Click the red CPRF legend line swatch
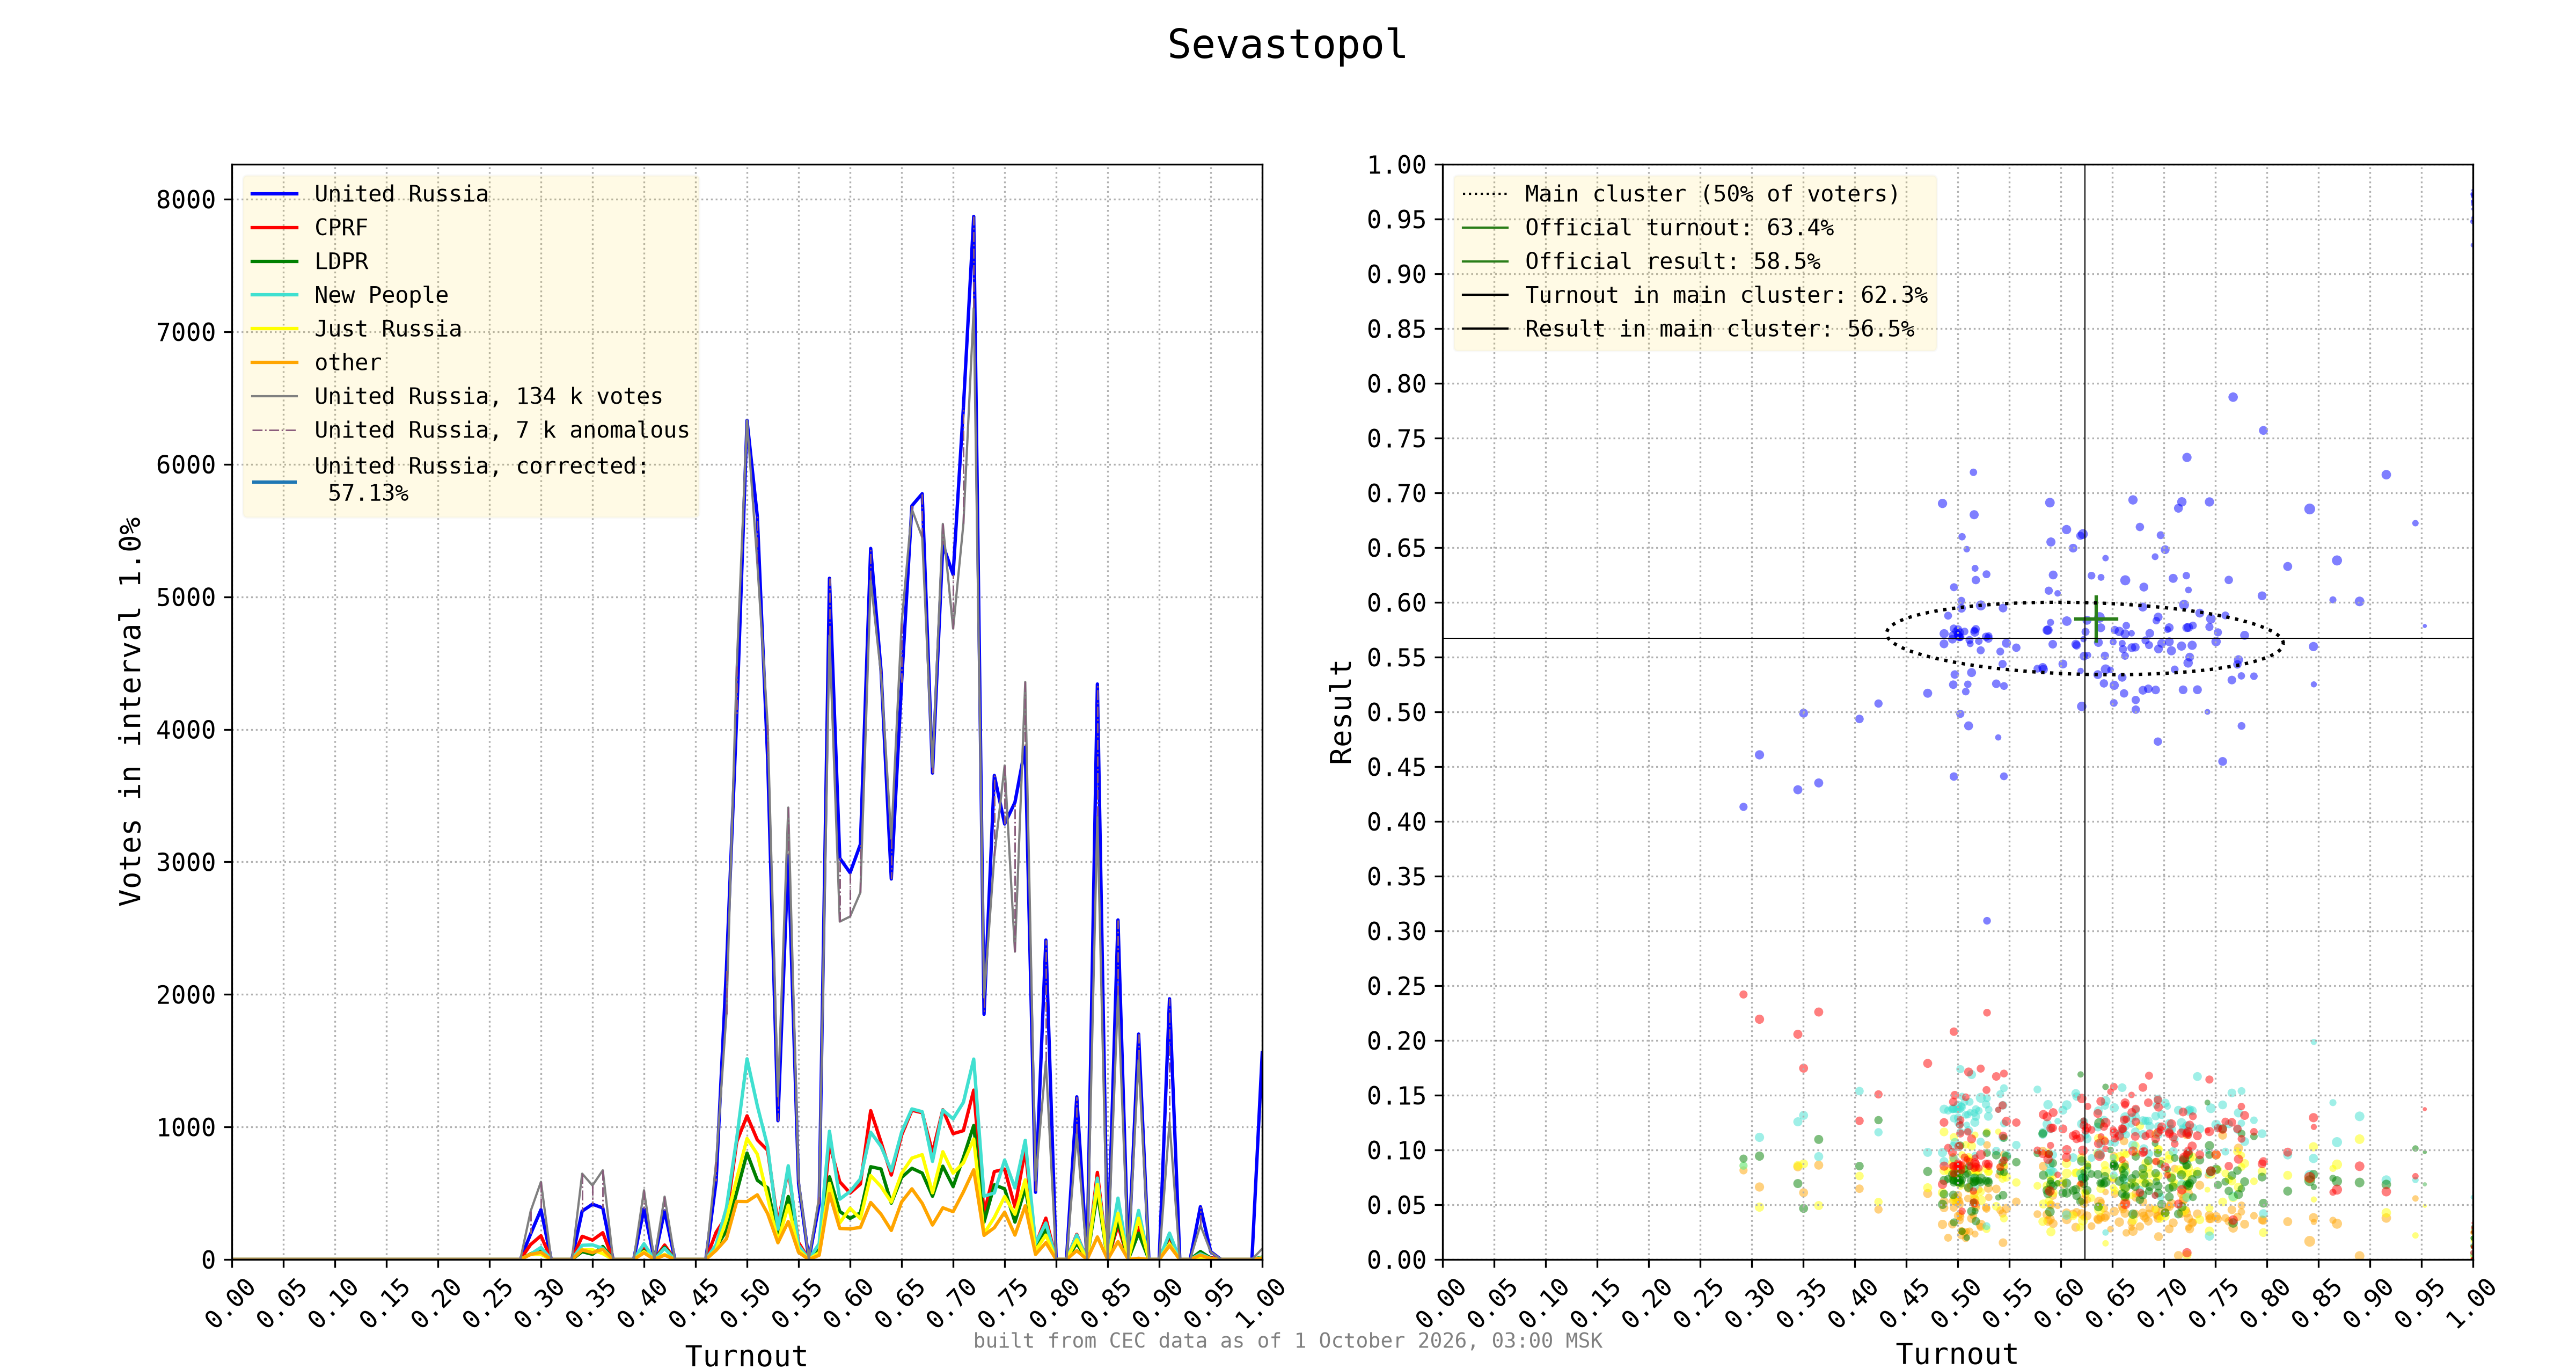2576x1369 pixels. [x=274, y=228]
